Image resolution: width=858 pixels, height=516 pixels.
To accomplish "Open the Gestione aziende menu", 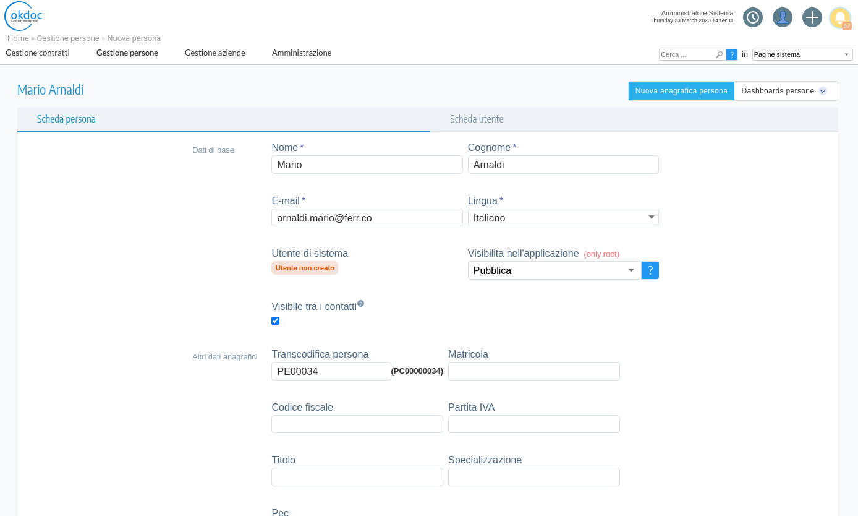I will (x=214, y=53).
